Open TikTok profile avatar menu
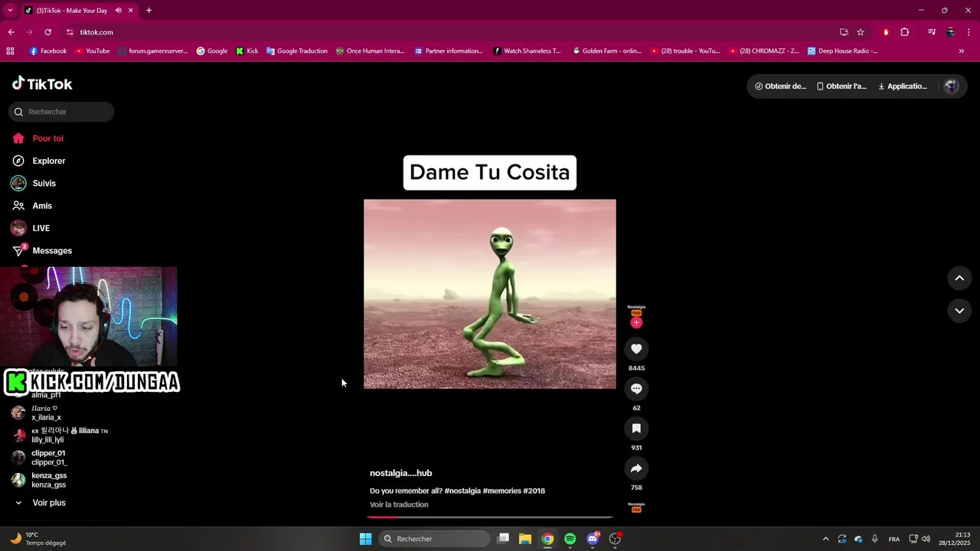 [951, 86]
